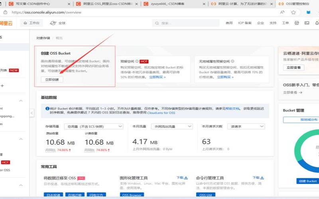Viewport: 319px width, 199px height.
Task: Click the info icon beside 无地域属性预留空间
Action: coord(232,61)
